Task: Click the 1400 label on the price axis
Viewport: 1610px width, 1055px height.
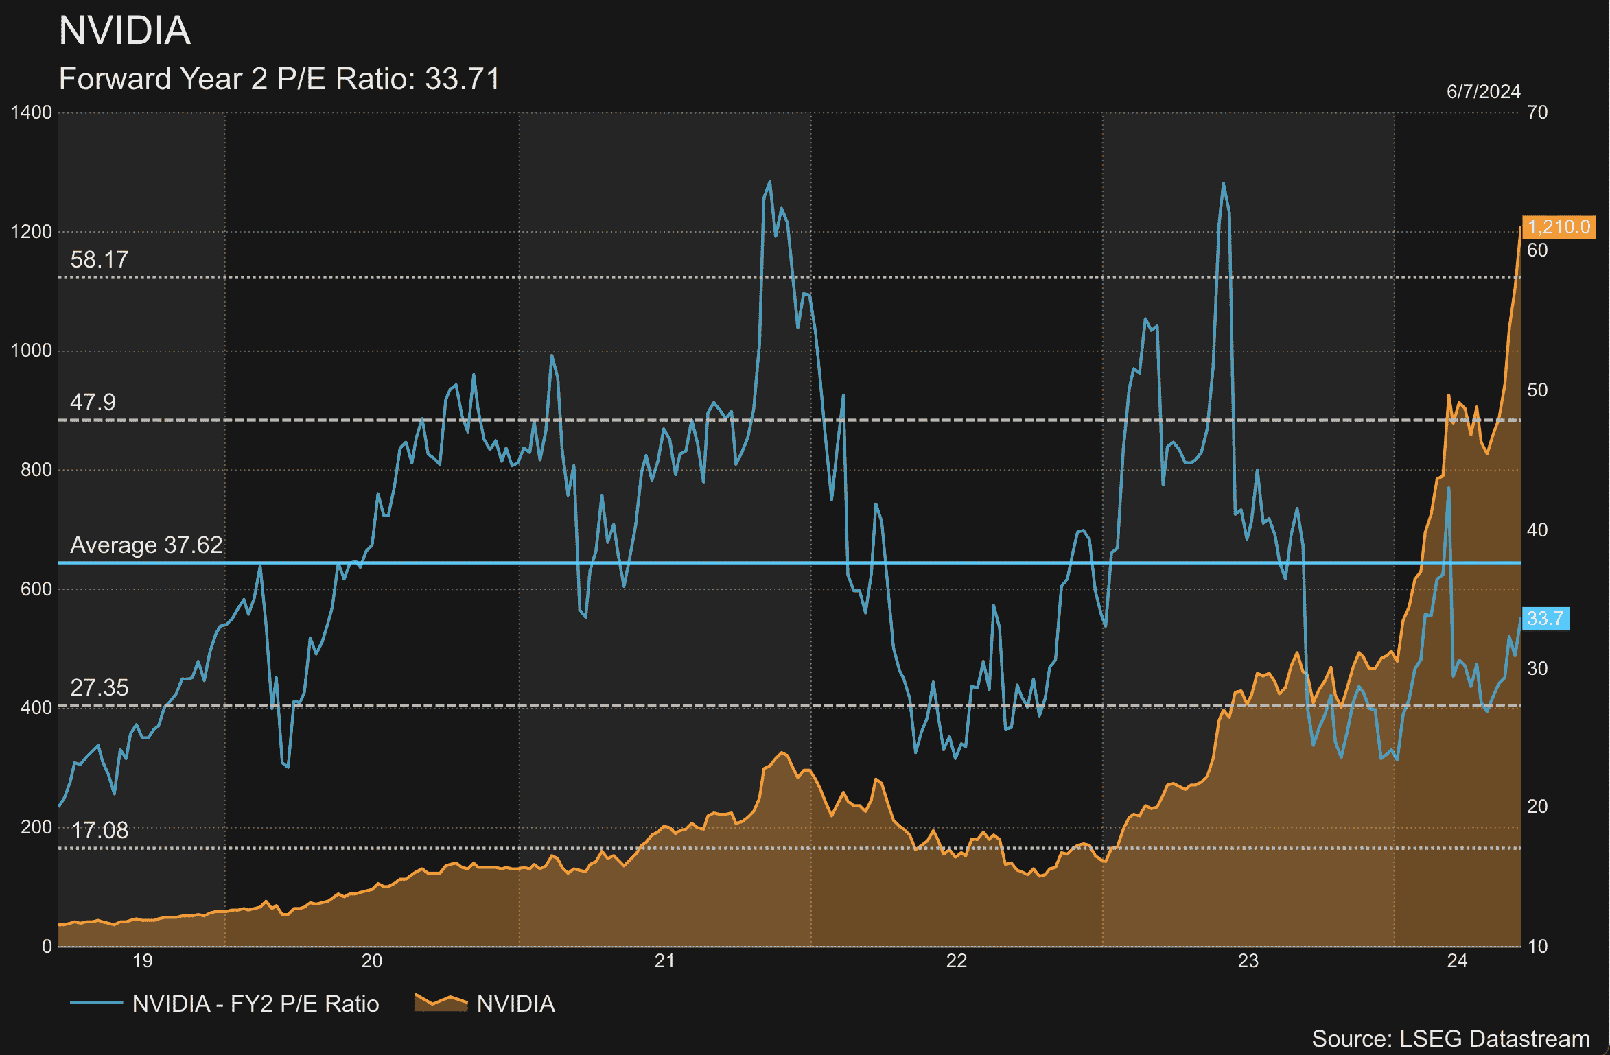Action: pyautogui.click(x=32, y=112)
